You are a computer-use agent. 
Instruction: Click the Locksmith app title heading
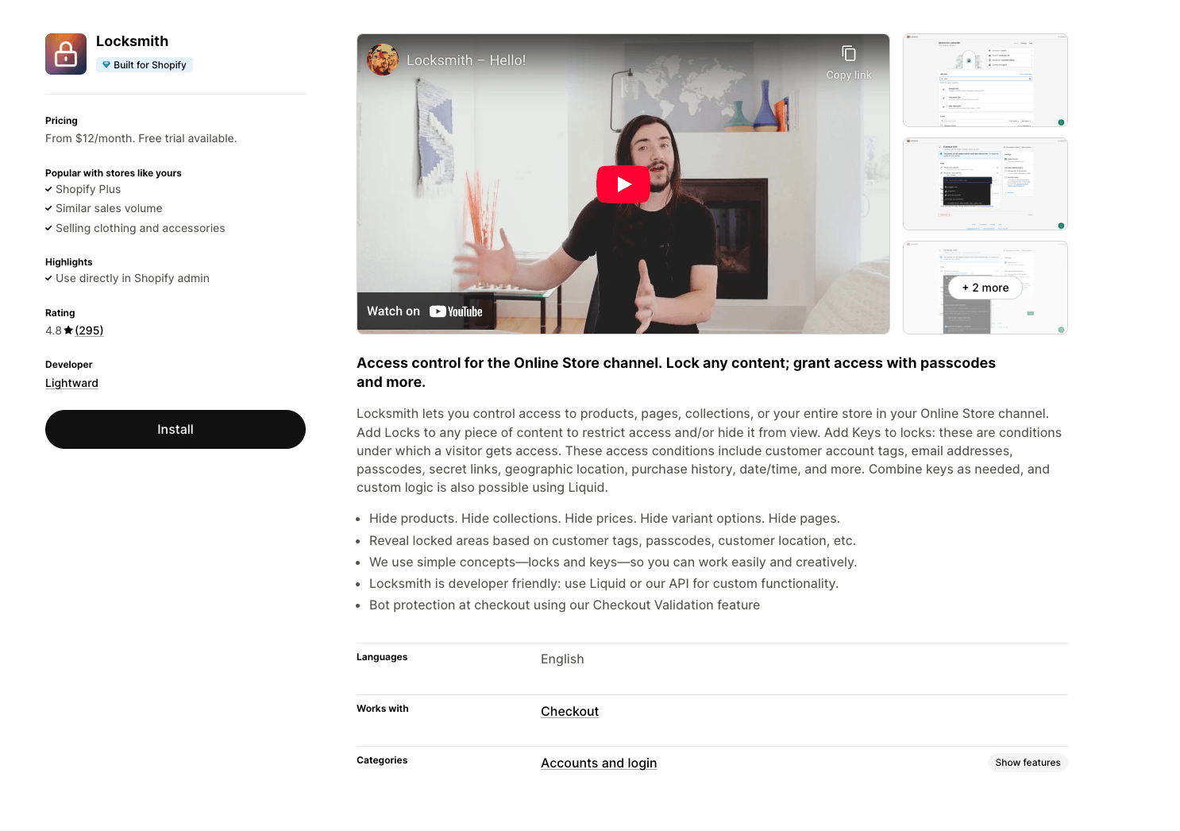[132, 41]
